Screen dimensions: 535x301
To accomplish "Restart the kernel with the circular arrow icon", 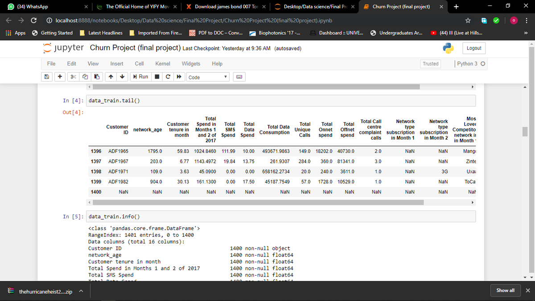I will tap(168, 77).
